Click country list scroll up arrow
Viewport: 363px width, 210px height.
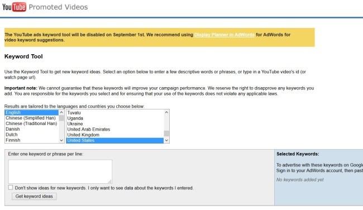tap(166, 112)
